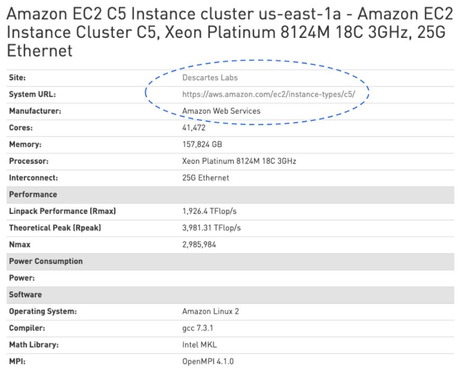Viewport: 463px width, 375px height.
Task: Click the Amazon Web Services manufacturer value
Action: pyautogui.click(x=221, y=111)
